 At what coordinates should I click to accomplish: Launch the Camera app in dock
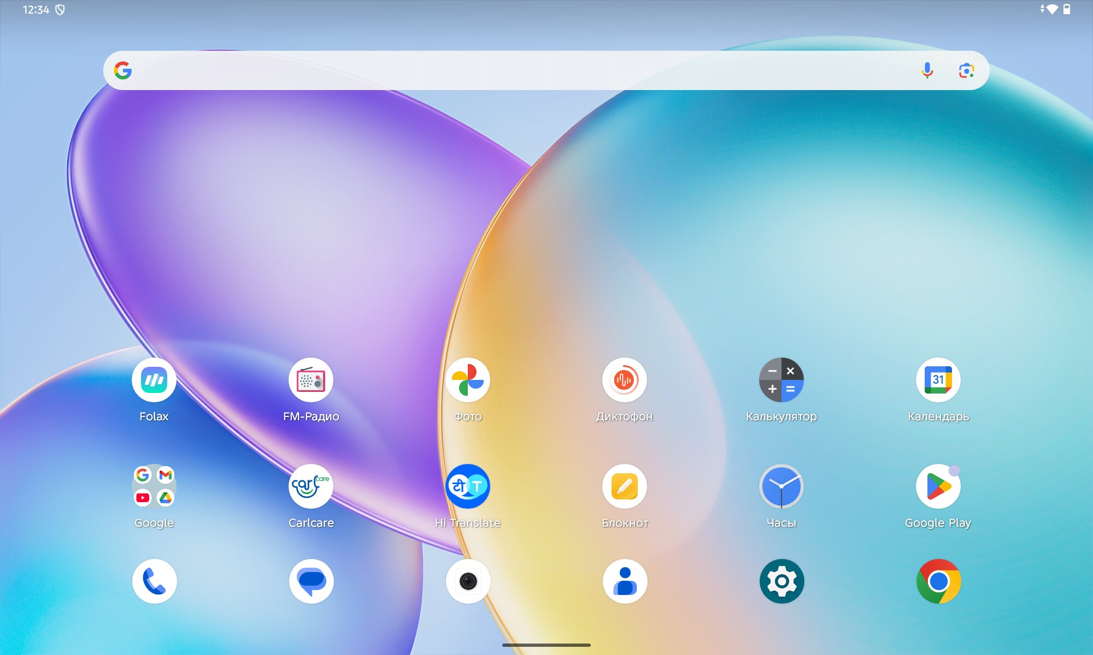click(x=468, y=581)
